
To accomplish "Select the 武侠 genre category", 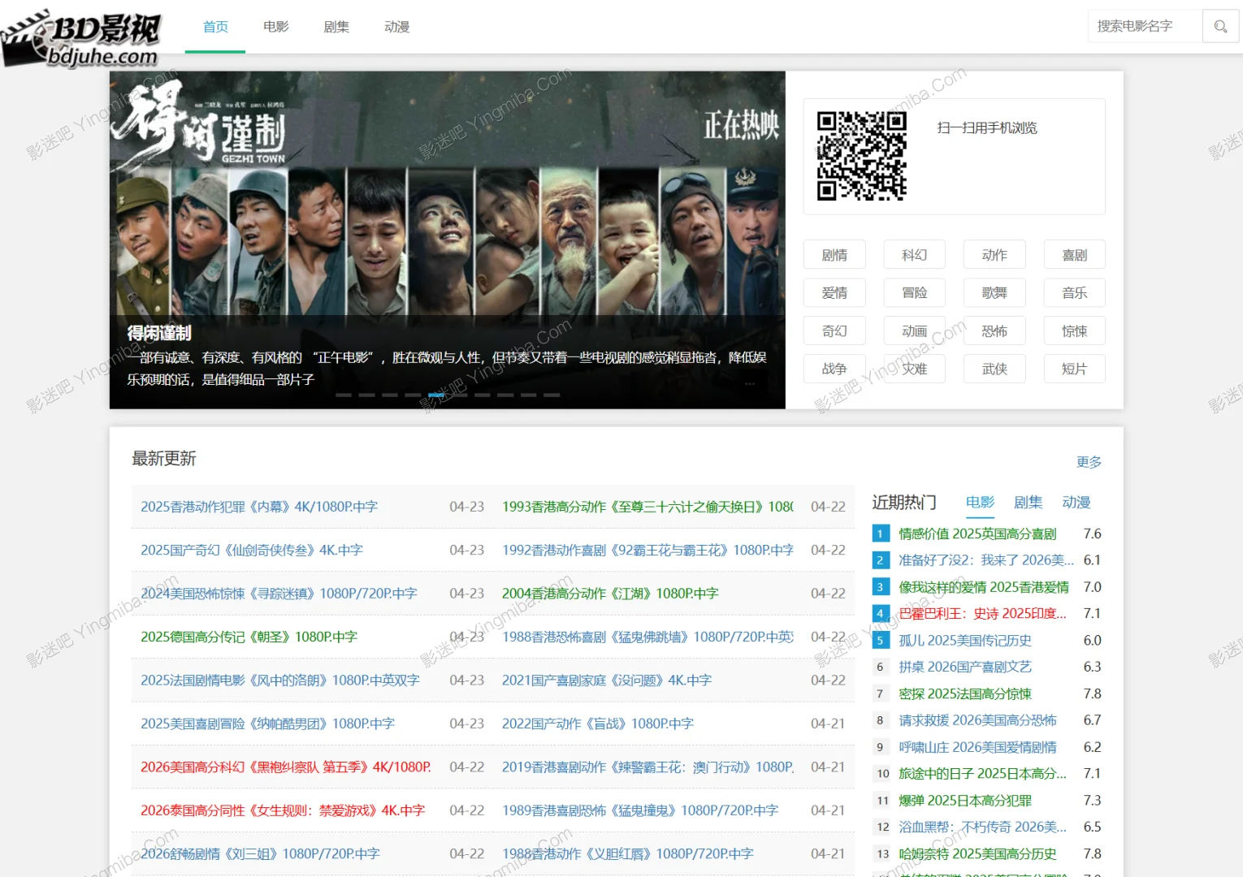I will (x=994, y=369).
